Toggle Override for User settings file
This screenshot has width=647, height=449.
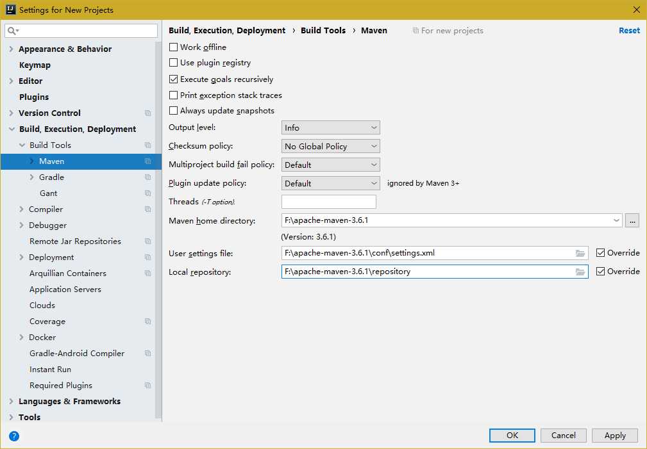pyautogui.click(x=600, y=253)
